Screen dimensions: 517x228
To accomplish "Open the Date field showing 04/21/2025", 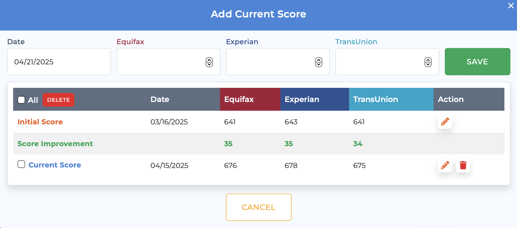I will click(x=59, y=62).
